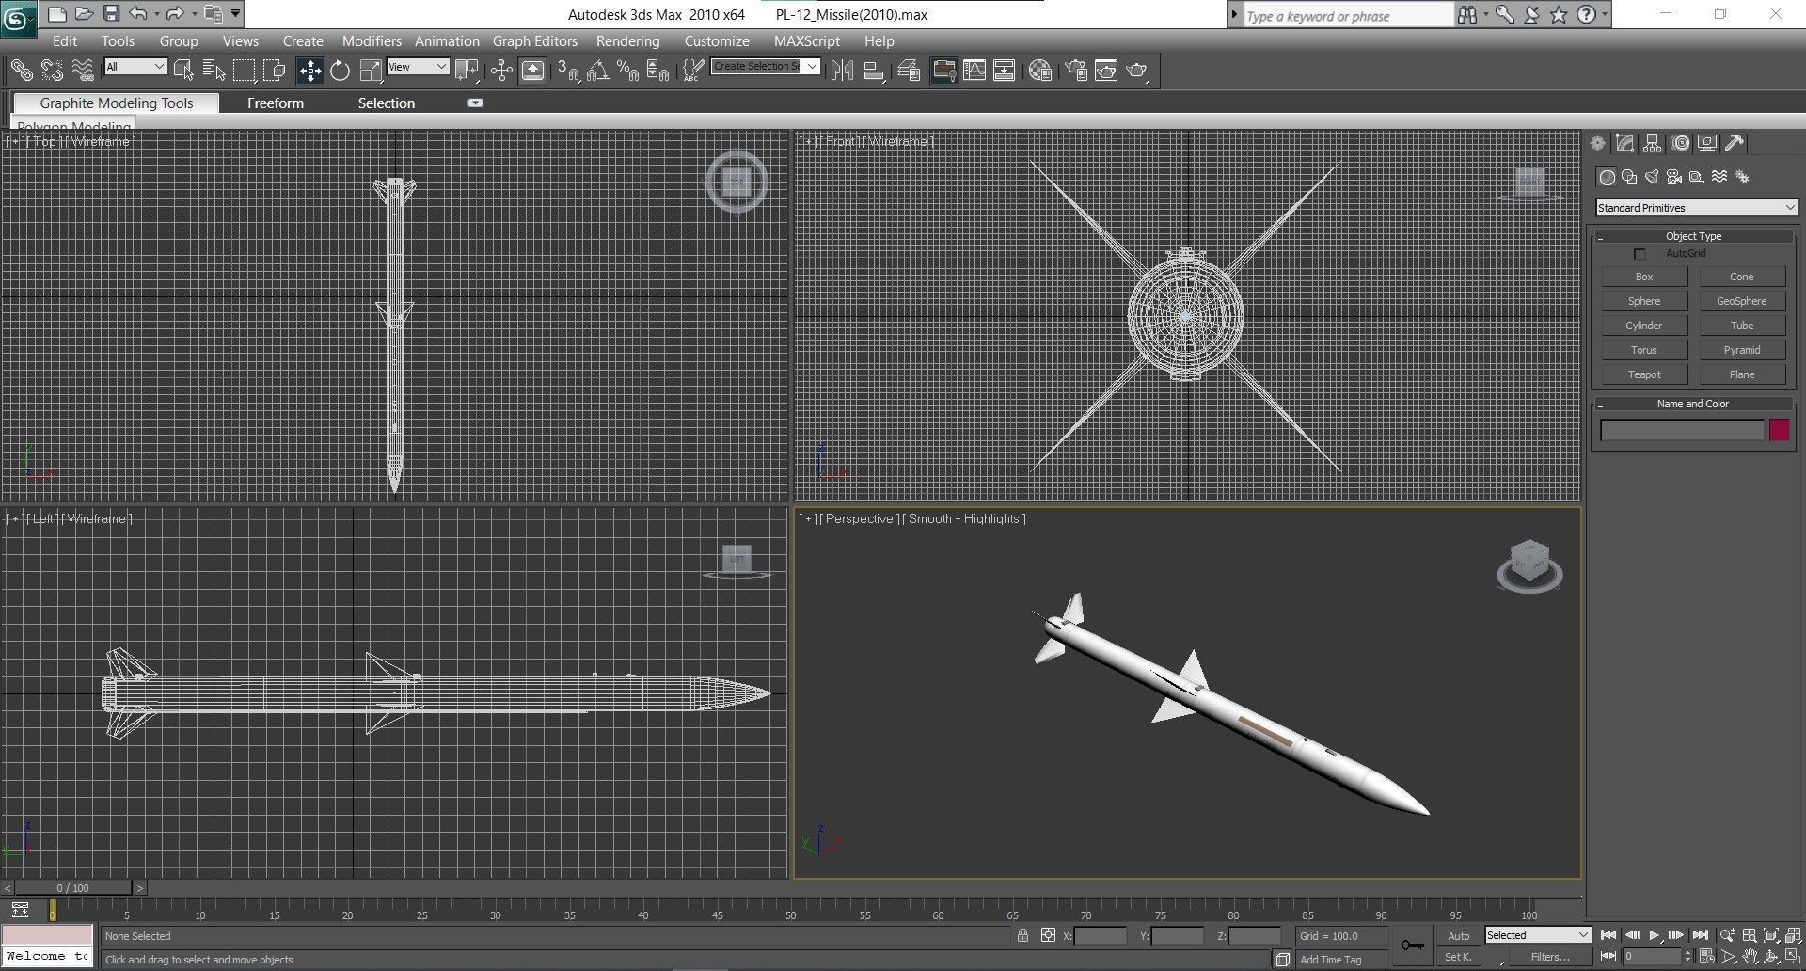Activate the Select and Scale tool
1806x971 pixels.
point(371,71)
